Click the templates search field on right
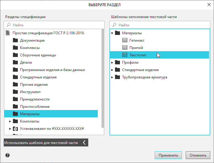This screenshot has height=163, width=214. coord(160,25)
